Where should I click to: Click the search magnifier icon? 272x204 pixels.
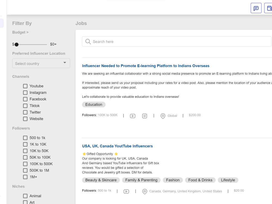click(88, 42)
